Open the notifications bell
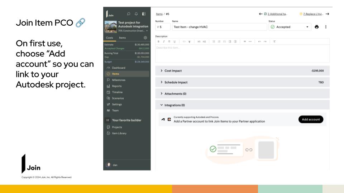The width and height of the screenshot is (344, 193). pos(136,14)
